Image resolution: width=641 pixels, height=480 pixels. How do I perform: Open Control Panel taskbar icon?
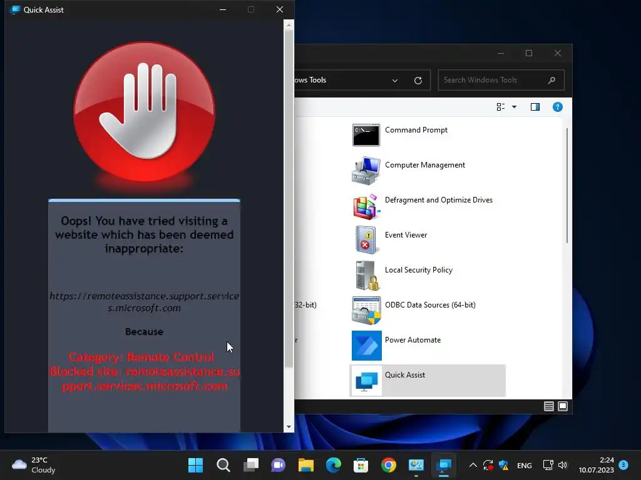point(416,465)
